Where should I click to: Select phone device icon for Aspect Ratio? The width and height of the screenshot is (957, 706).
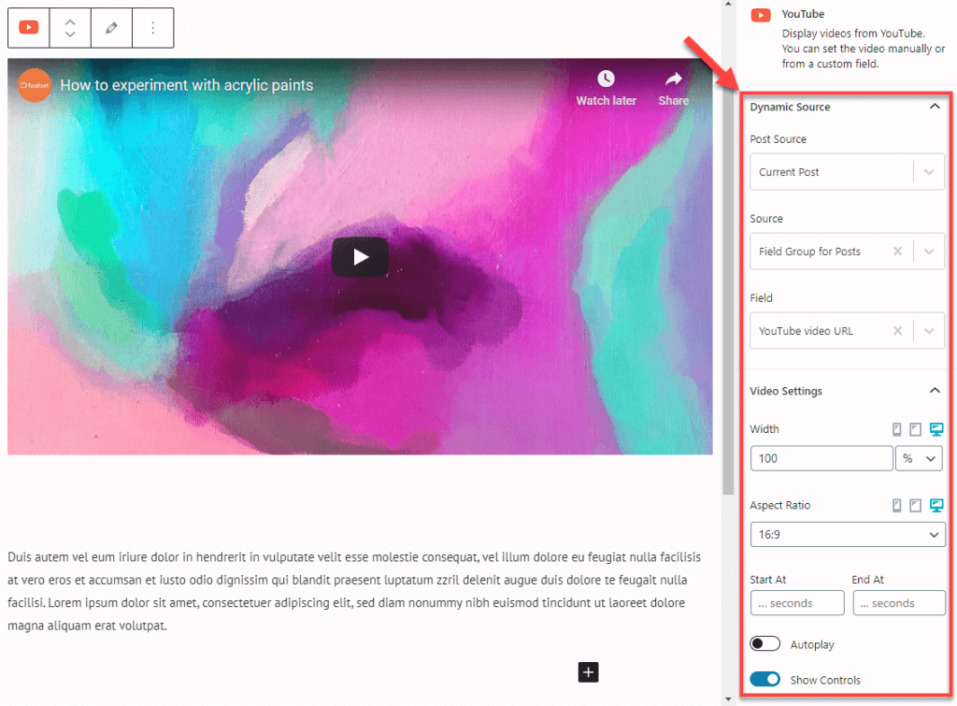click(897, 506)
